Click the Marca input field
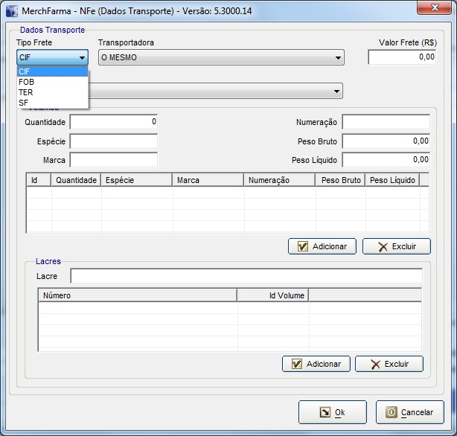 pyautogui.click(x=113, y=160)
